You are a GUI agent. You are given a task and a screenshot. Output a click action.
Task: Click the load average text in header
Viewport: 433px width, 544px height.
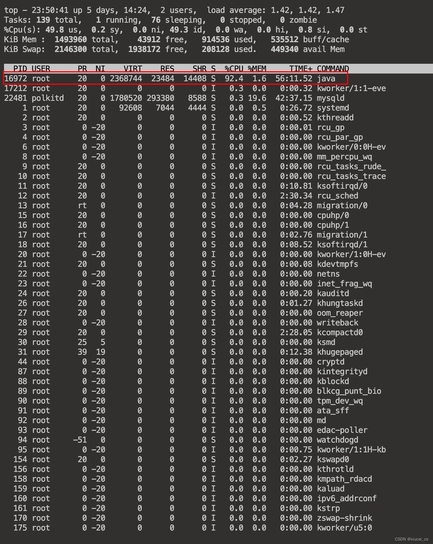pos(275,10)
